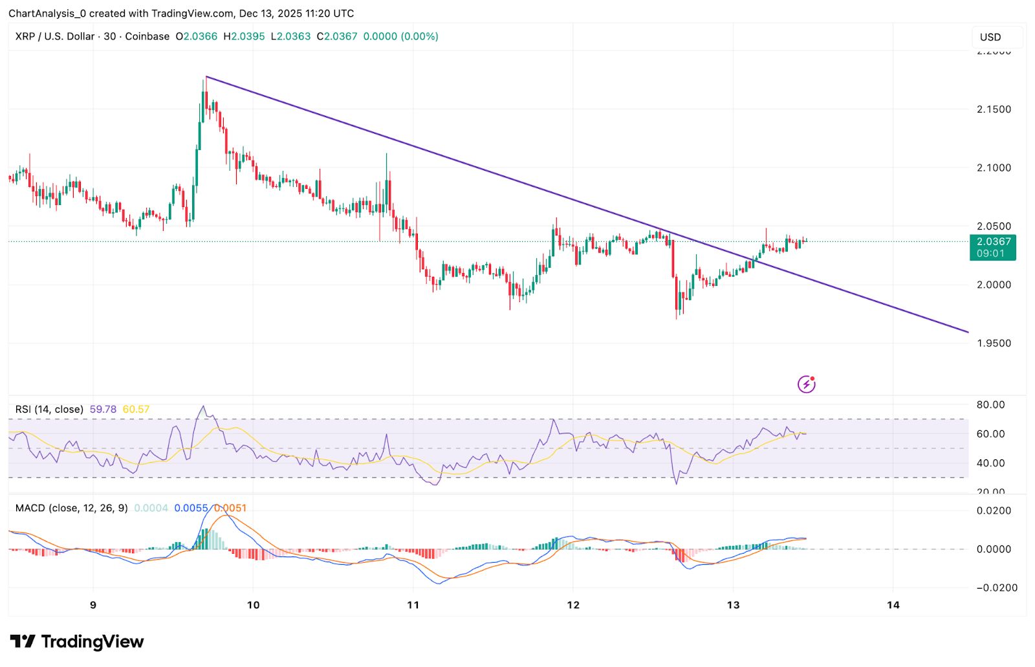The width and height of the screenshot is (1035, 667).
Task: Select the MACD (close, 12, 26, 9) label
Action: (x=71, y=508)
